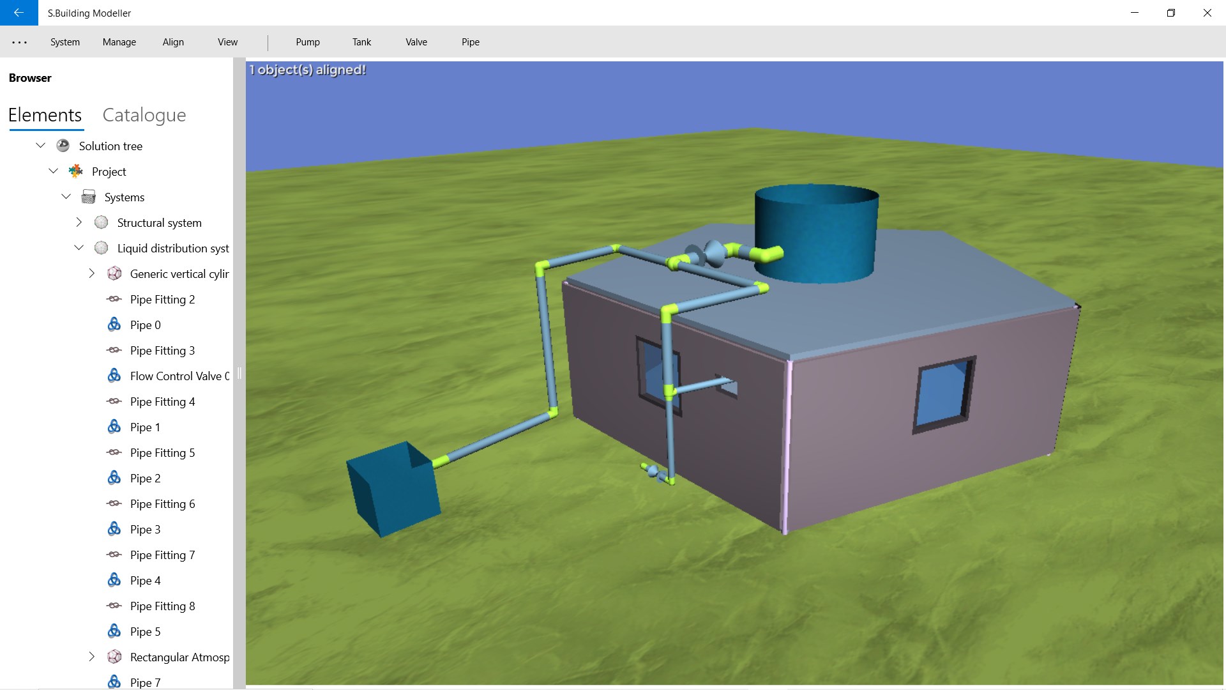Click the browser panel vertical scrollbar
1226x690 pixels.
239,373
